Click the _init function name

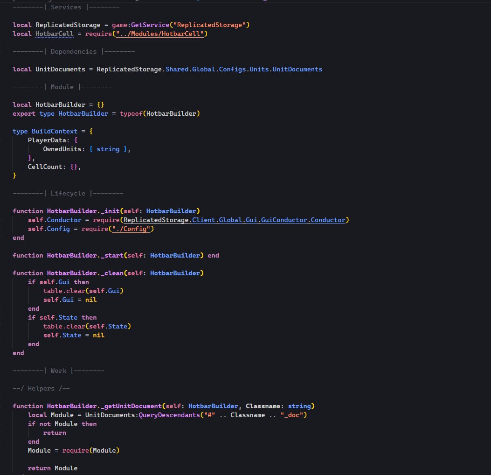[x=110, y=211]
